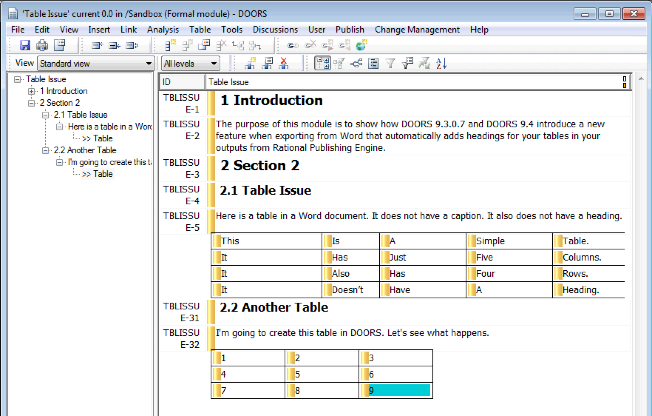The height and width of the screenshot is (416, 652).
Task: Click the demote object hierarchy icon
Action: click(x=255, y=45)
